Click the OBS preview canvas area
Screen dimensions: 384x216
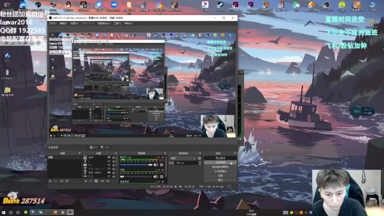click(x=143, y=85)
